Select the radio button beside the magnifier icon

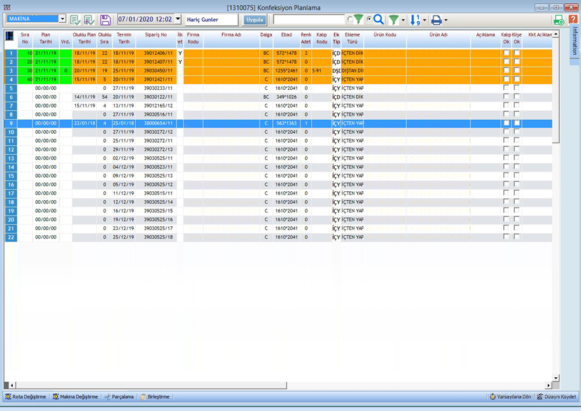tap(369, 20)
